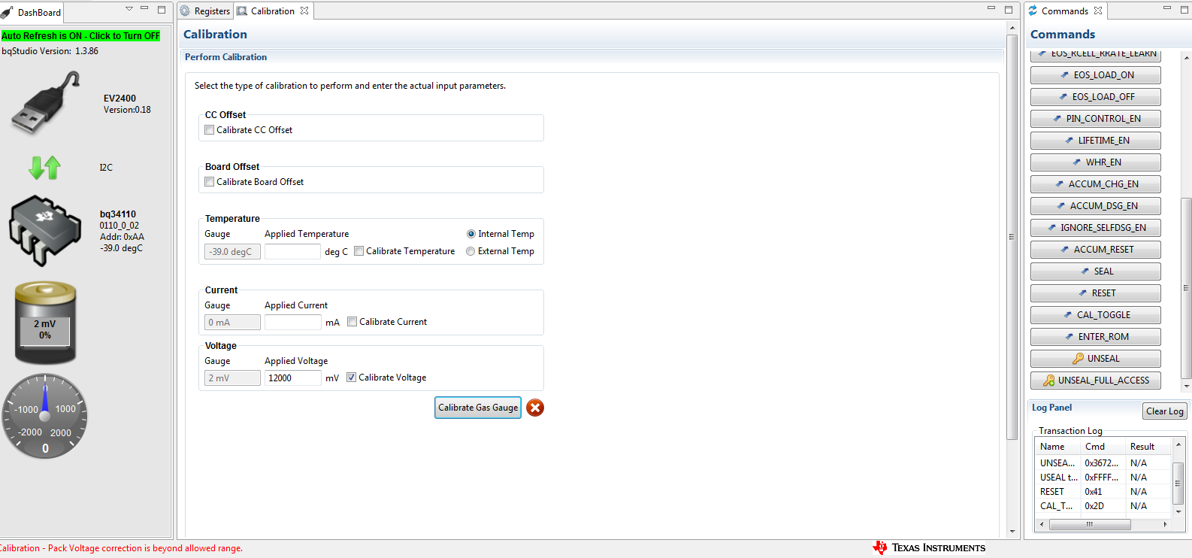Screen dimensions: 1192x558
Task: Click the current gauge dial
Action: click(45, 416)
